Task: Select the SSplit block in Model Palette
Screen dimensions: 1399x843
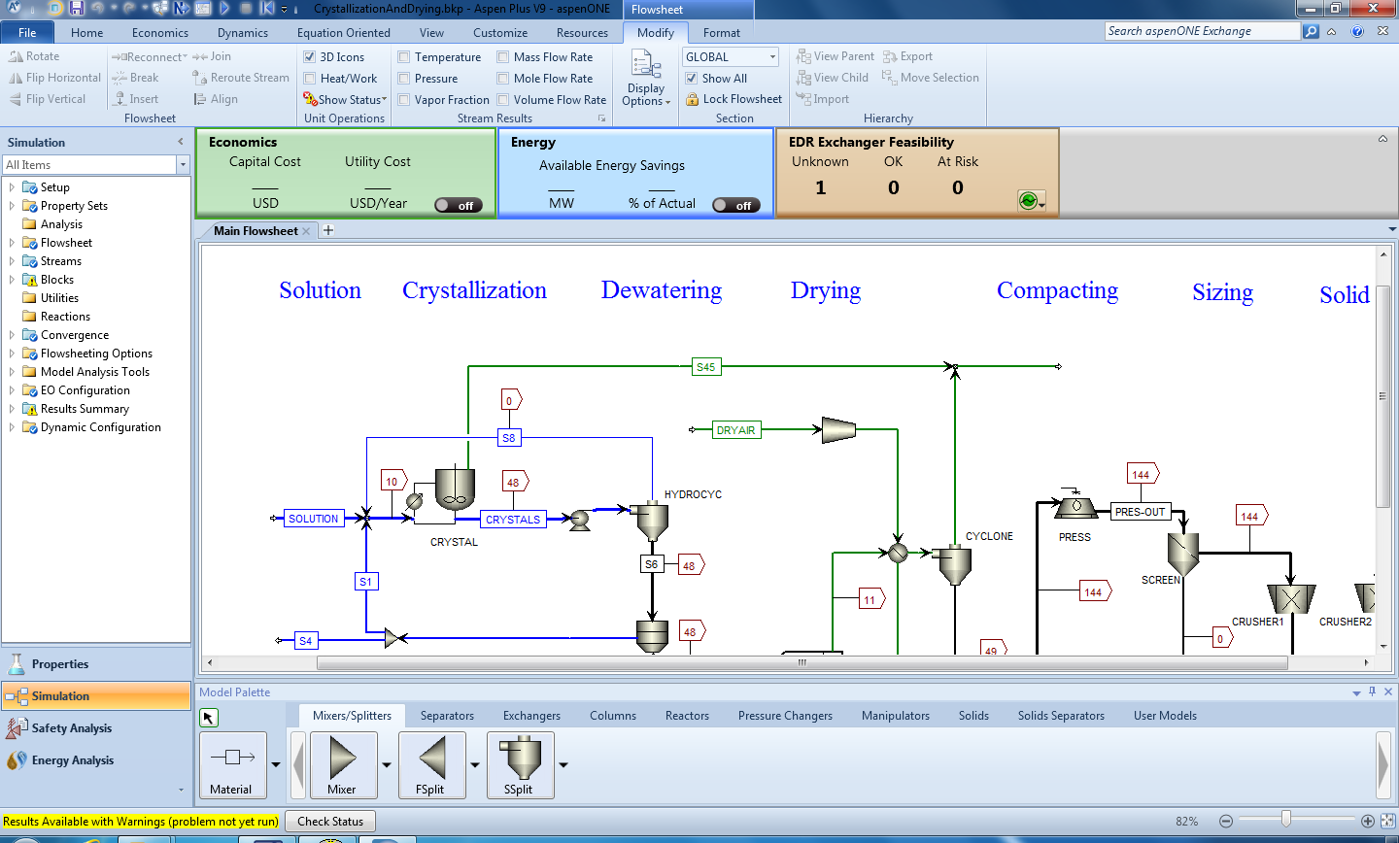Action: click(520, 764)
